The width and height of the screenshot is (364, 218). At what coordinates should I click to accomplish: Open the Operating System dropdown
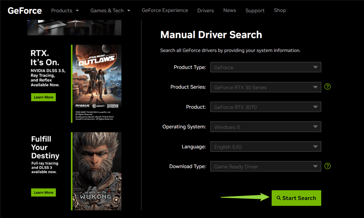[266, 127]
